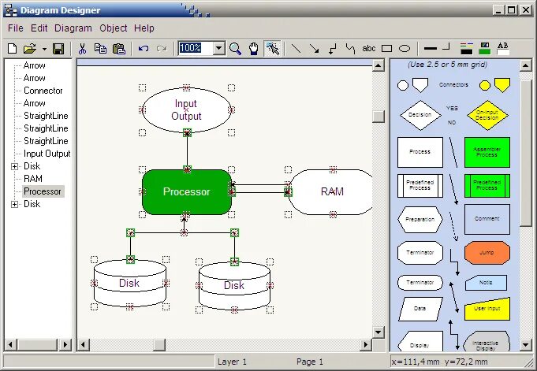Create a new diagram with the blank-page icon
Image resolution: width=537 pixels, height=371 pixels.
(13, 49)
